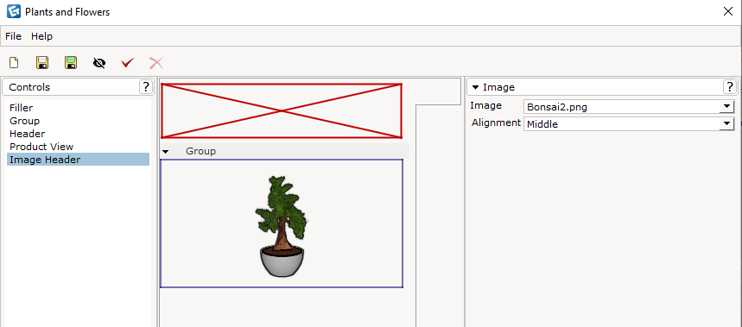Select the red crossed placeholder box
Screen dimensions: 742x327
click(282, 111)
